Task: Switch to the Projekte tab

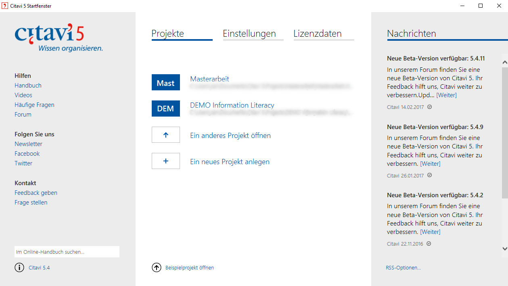Action: [x=182, y=34]
